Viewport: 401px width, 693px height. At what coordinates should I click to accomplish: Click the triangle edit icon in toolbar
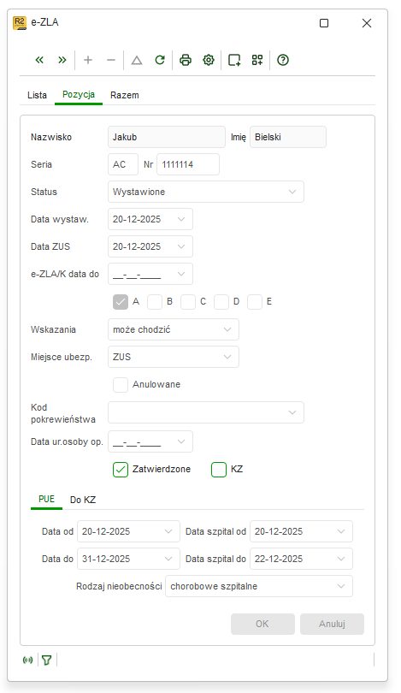pos(137,60)
